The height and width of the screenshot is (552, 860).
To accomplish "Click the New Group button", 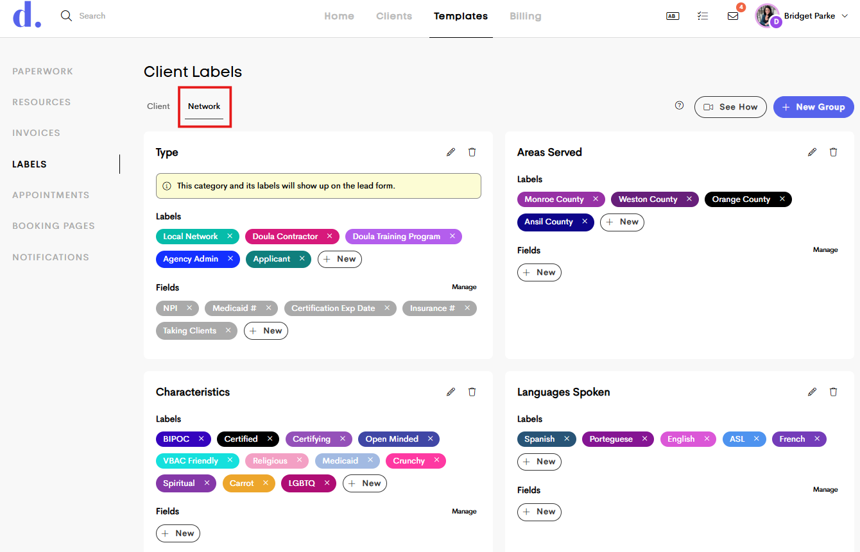I will pos(813,107).
